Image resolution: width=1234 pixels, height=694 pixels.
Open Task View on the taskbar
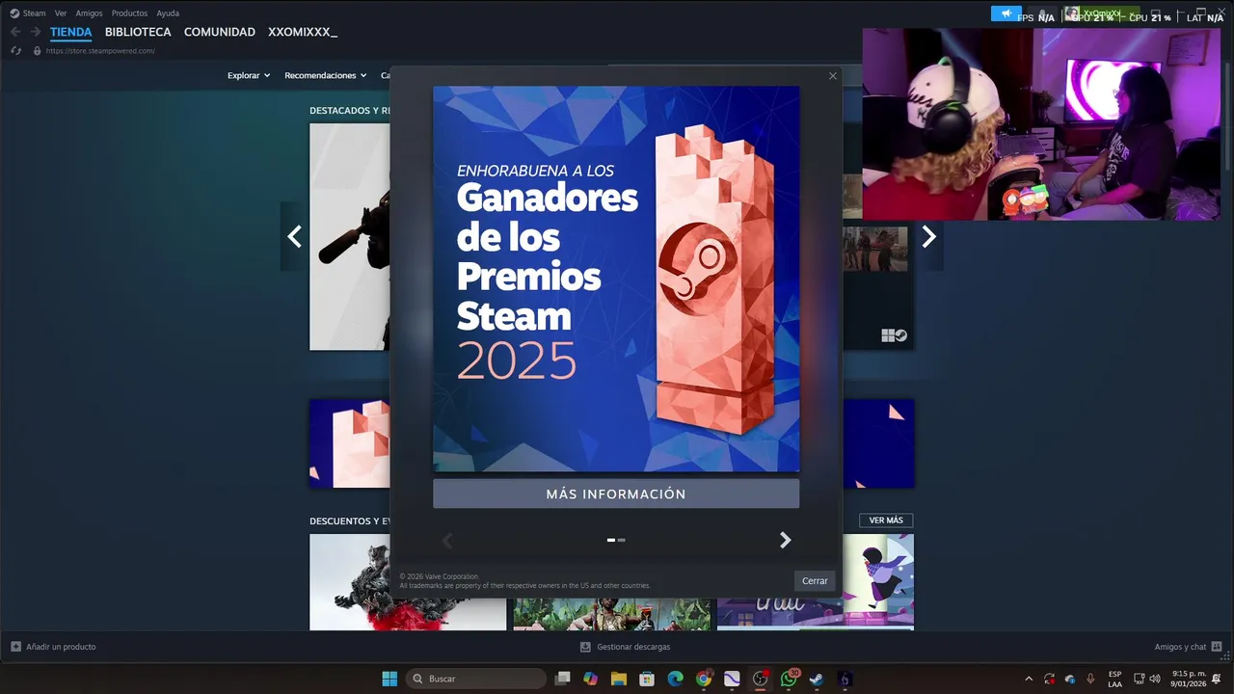point(563,679)
